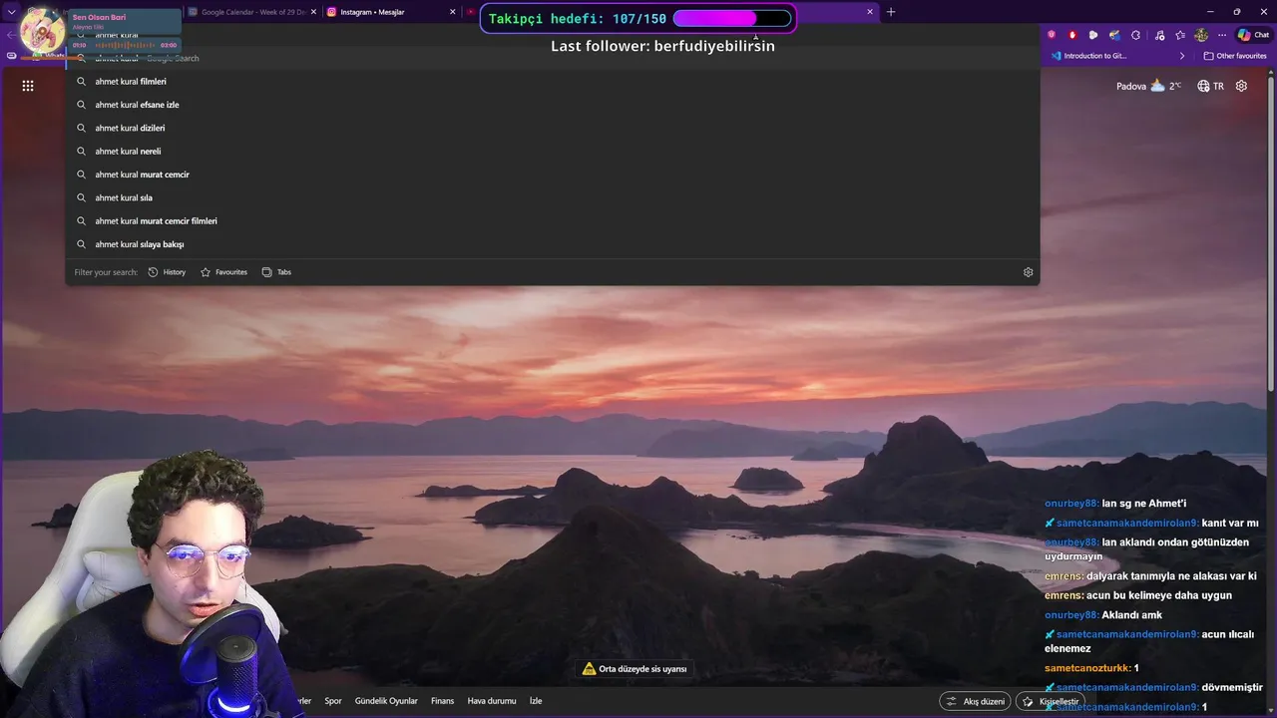Click the Padova weather icon
The width and height of the screenshot is (1277, 718).
coord(1157,86)
